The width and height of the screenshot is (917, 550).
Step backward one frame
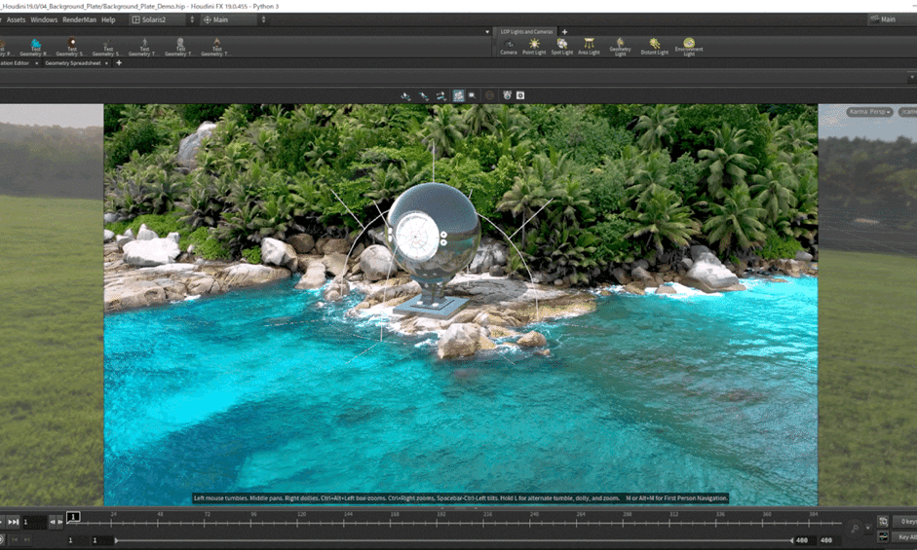point(53,522)
